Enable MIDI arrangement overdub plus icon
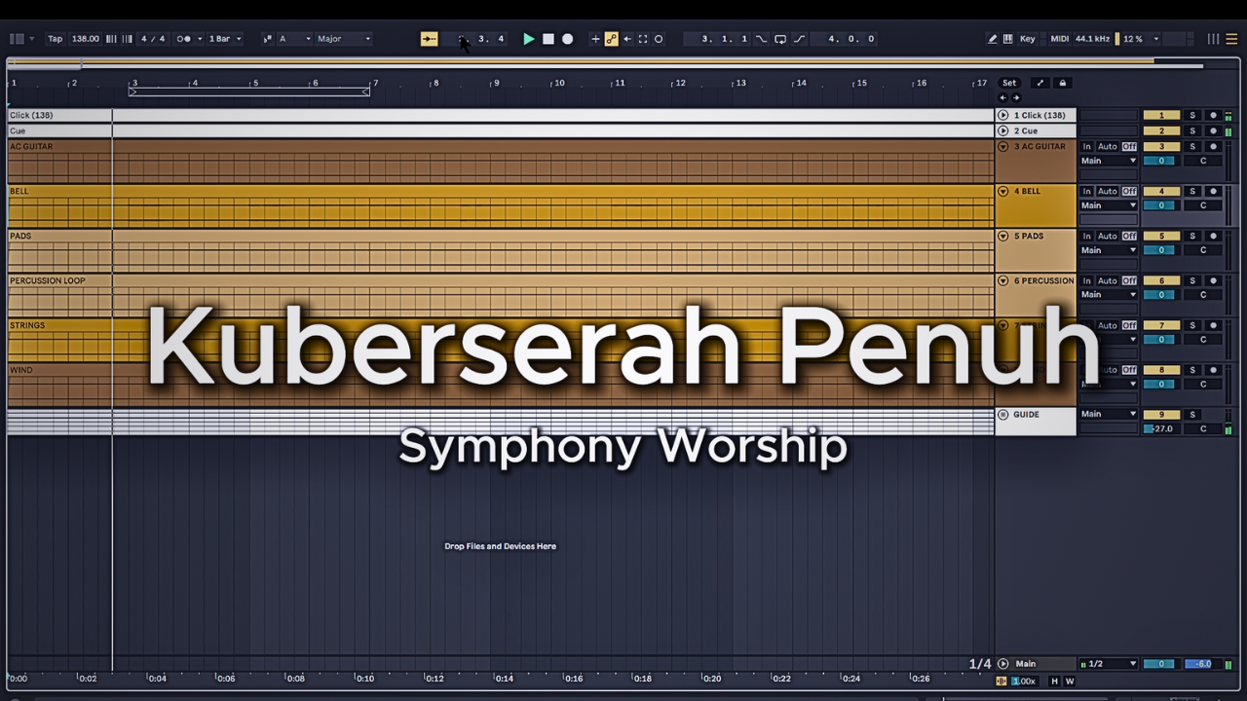Viewport: 1247px width, 701px height. click(595, 39)
